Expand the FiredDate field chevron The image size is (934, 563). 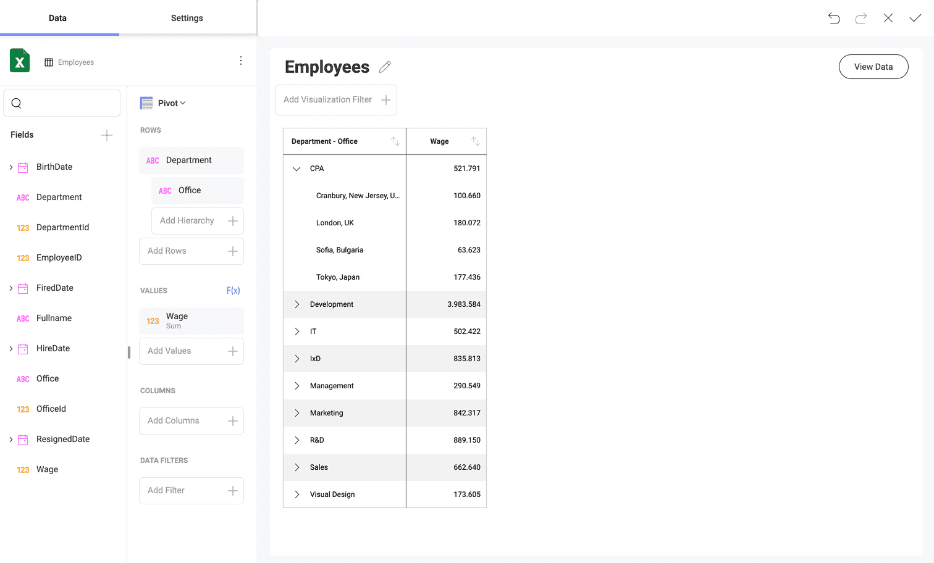[x=11, y=288]
